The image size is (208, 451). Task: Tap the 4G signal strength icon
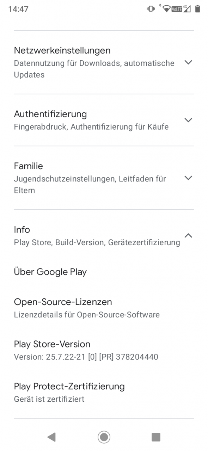[187, 9]
